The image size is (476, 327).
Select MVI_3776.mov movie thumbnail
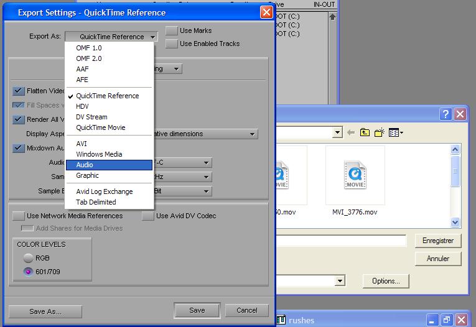point(355,175)
